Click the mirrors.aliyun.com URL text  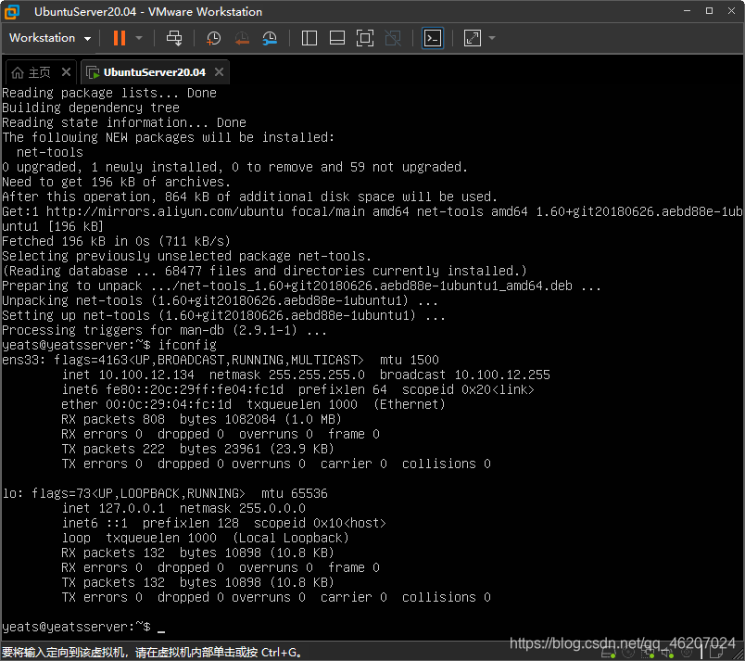click(x=164, y=212)
